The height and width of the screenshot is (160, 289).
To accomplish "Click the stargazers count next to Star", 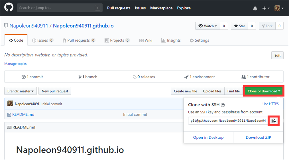I will tap(252, 26).
